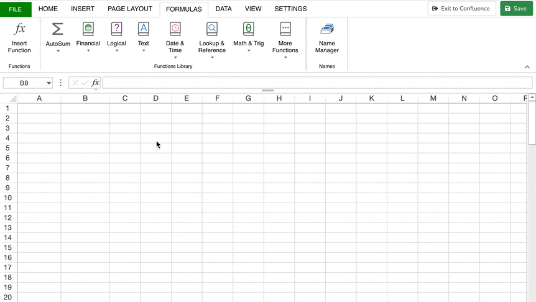Open the FILE menu

(x=16, y=9)
